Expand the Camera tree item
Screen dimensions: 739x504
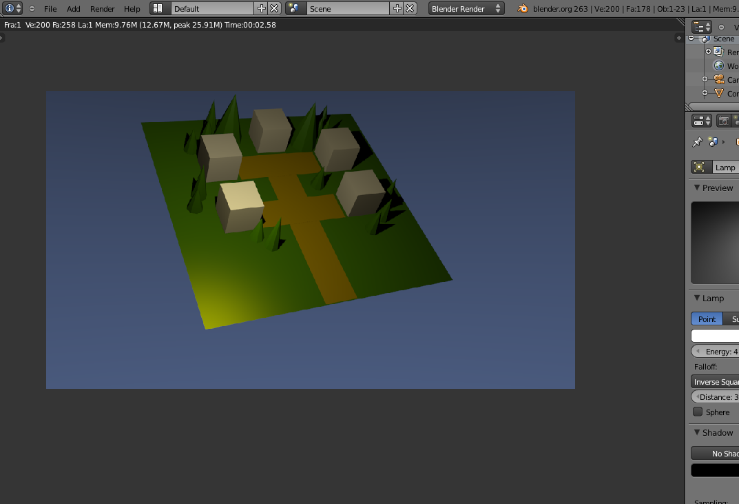tap(705, 79)
